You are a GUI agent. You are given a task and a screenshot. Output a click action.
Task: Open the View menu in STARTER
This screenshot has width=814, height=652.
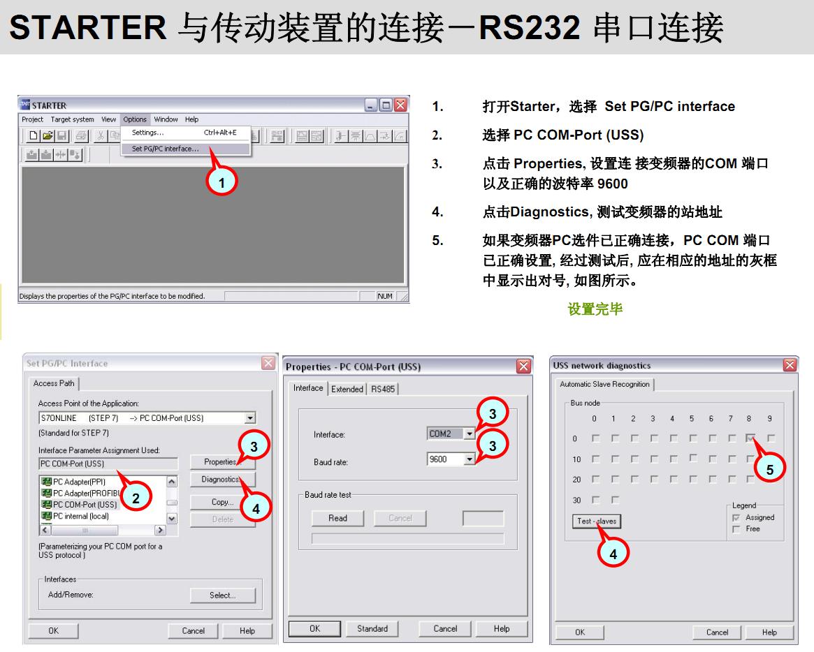[x=108, y=119]
